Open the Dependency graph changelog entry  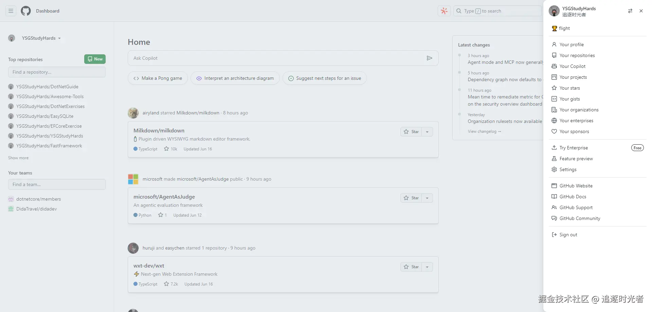click(505, 79)
